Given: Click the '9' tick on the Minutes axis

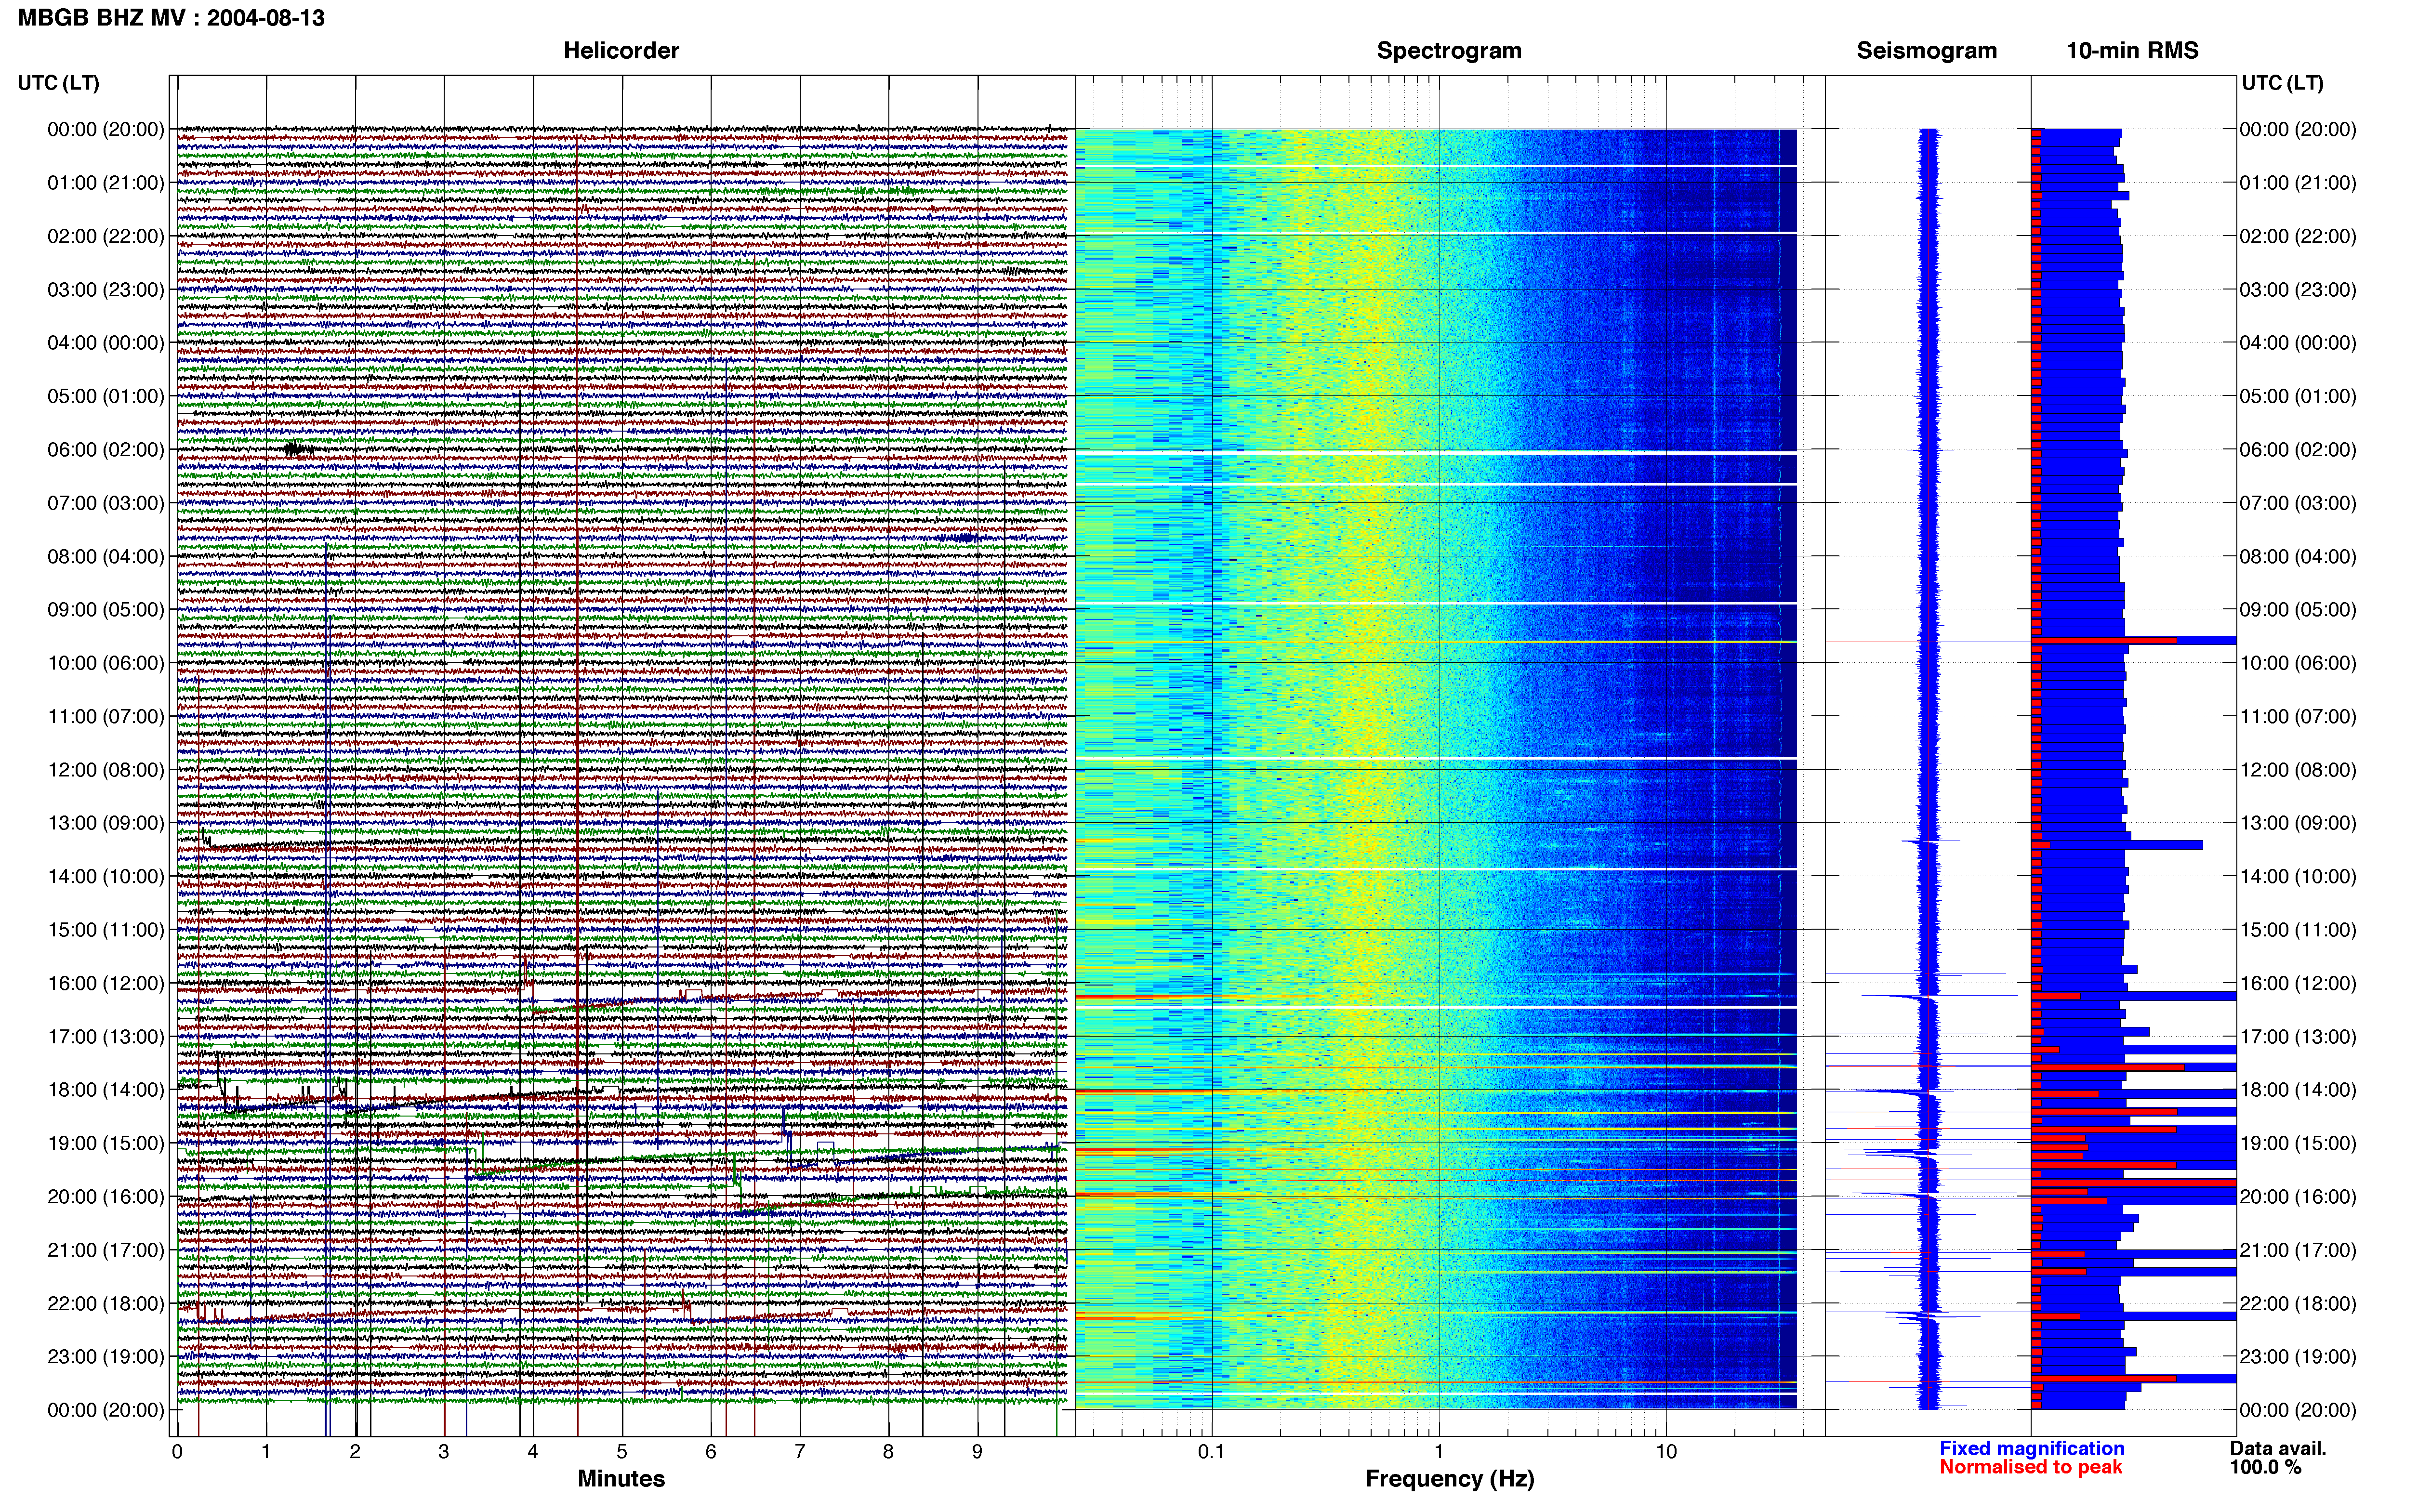Looking at the screenshot, I should coord(977,1452).
